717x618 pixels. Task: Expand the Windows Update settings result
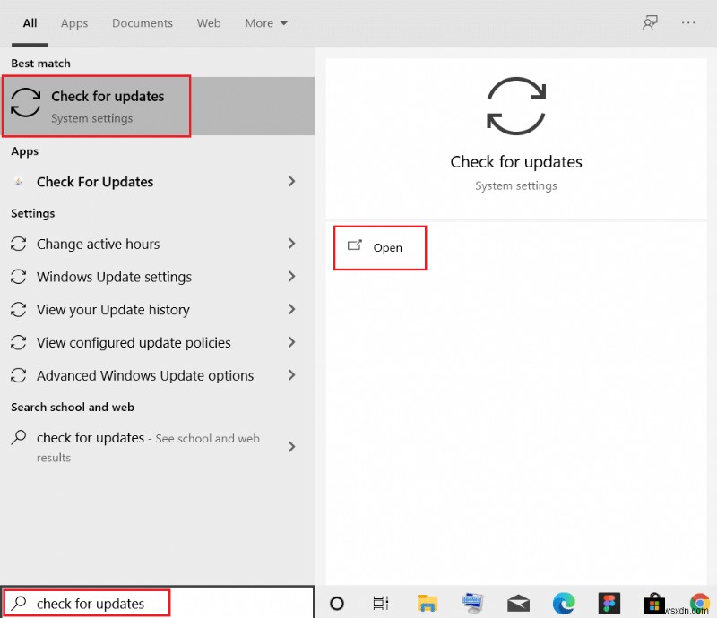[291, 277]
